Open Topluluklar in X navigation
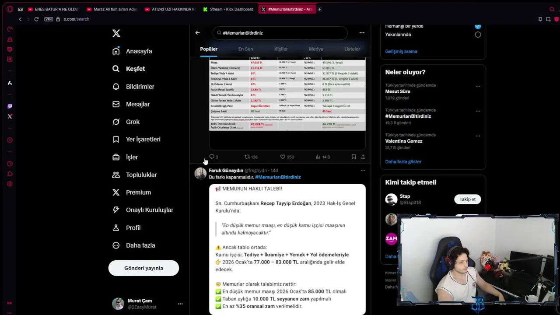The width and height of the screenshot is (560, 315). point(135,175)
